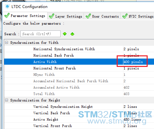
Task: Select the Horizontal Synchronization Width row
Action: (x=79, y=49)
